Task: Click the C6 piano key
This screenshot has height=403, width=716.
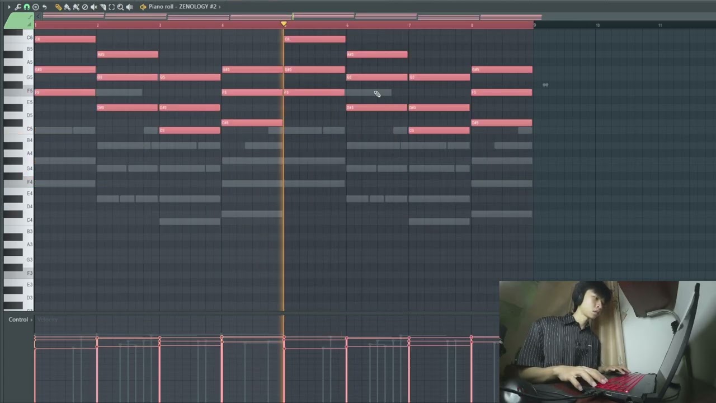Action: (x=18, y=38)
